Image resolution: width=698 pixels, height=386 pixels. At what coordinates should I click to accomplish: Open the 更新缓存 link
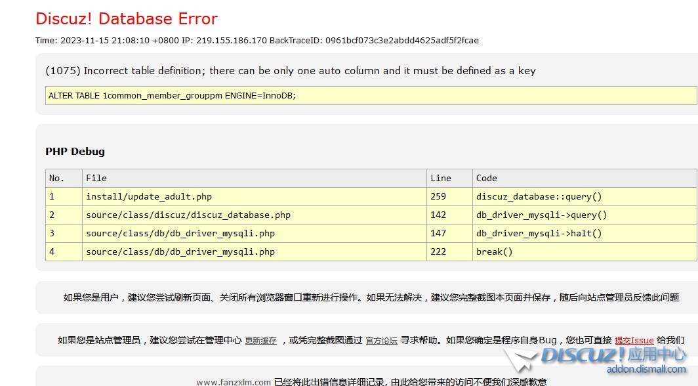click(261, 341)
